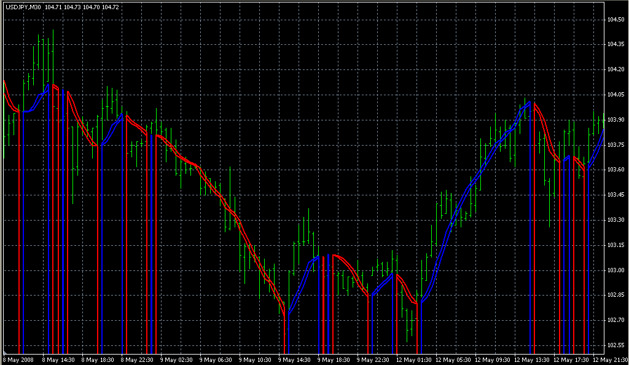Click the 104.50 price axis label

[x=615, y=20]
